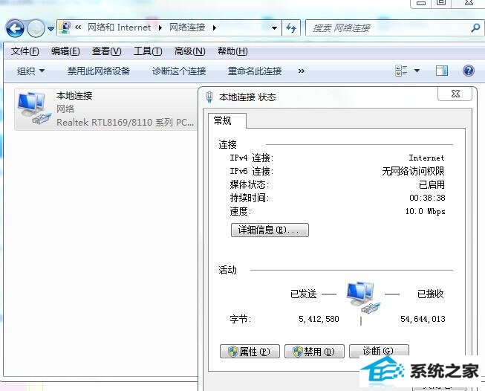This screenshot has height=391, width=485.
Task: Open the 帮助(H) menu
Action: pos(232,51)
